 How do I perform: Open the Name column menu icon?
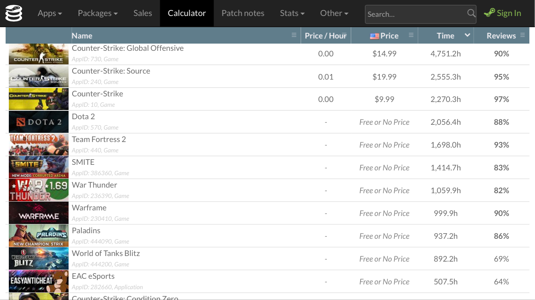coord(294,35)
